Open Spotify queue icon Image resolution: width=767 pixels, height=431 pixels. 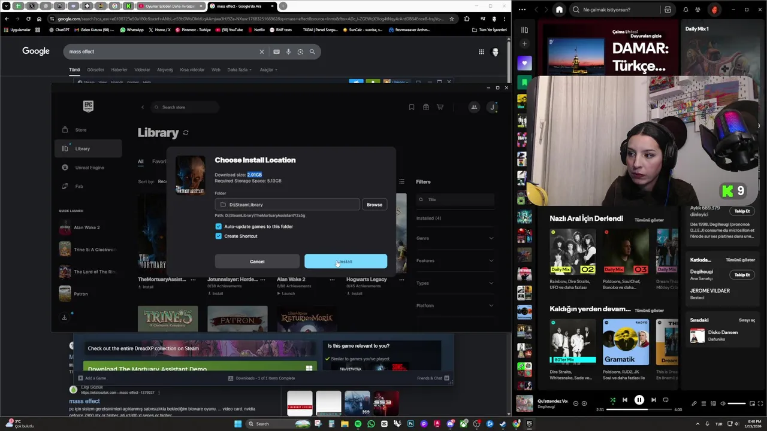pyautogui.click(x=704, y=403)
